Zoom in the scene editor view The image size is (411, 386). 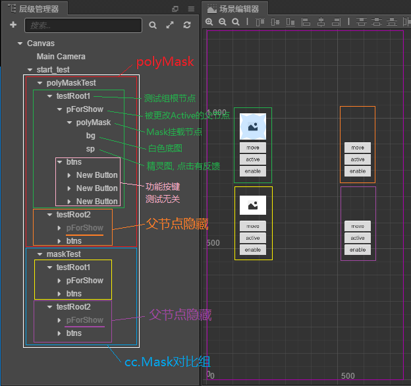(209, 22)
